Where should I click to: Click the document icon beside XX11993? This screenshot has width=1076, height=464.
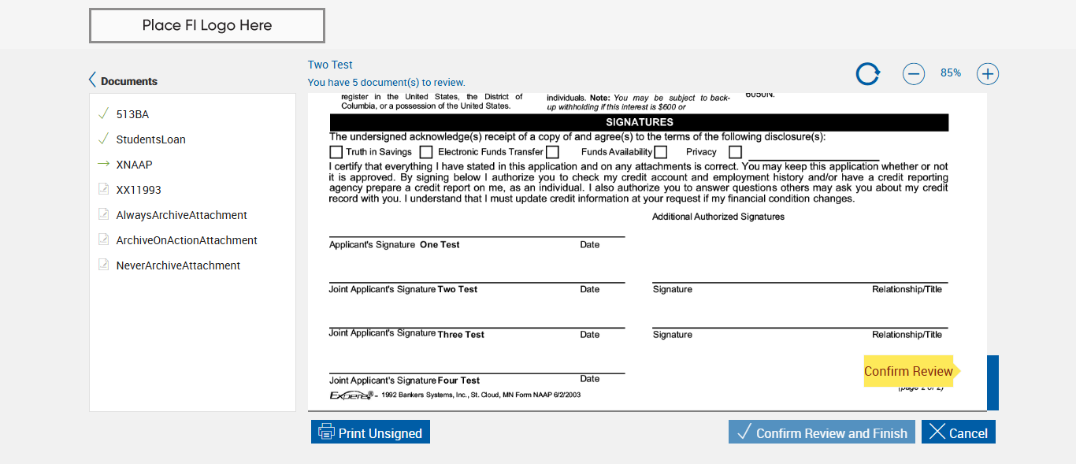[103, 189]
